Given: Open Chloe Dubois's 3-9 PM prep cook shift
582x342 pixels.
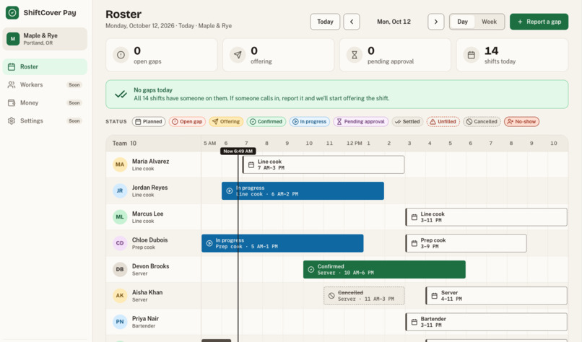Looking at the screenshot, I should point(466,243).
